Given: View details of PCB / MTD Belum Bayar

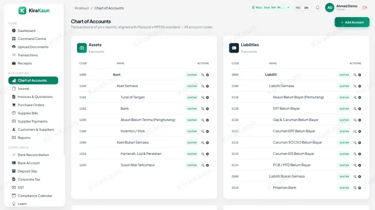Looking at the screenshot, I should 355,165.
